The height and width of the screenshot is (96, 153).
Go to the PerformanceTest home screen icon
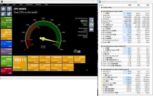tap(3, 9)
